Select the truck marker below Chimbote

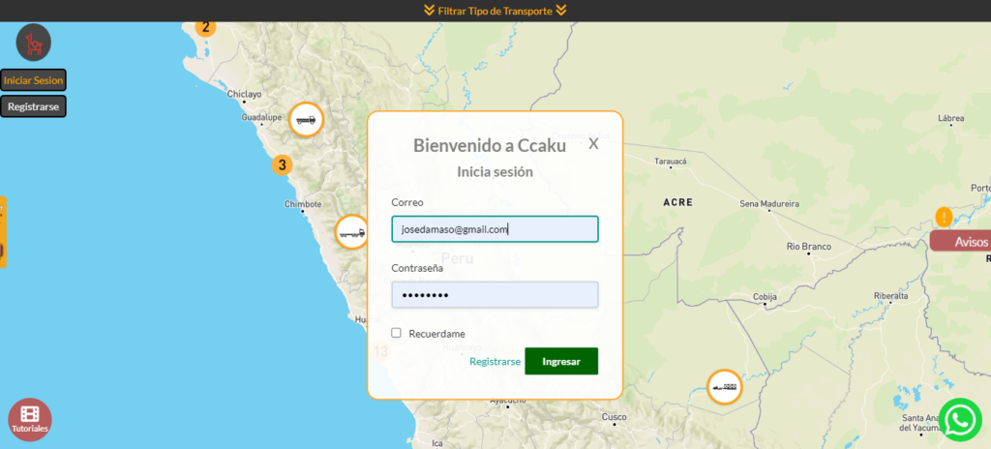[351, 232]
